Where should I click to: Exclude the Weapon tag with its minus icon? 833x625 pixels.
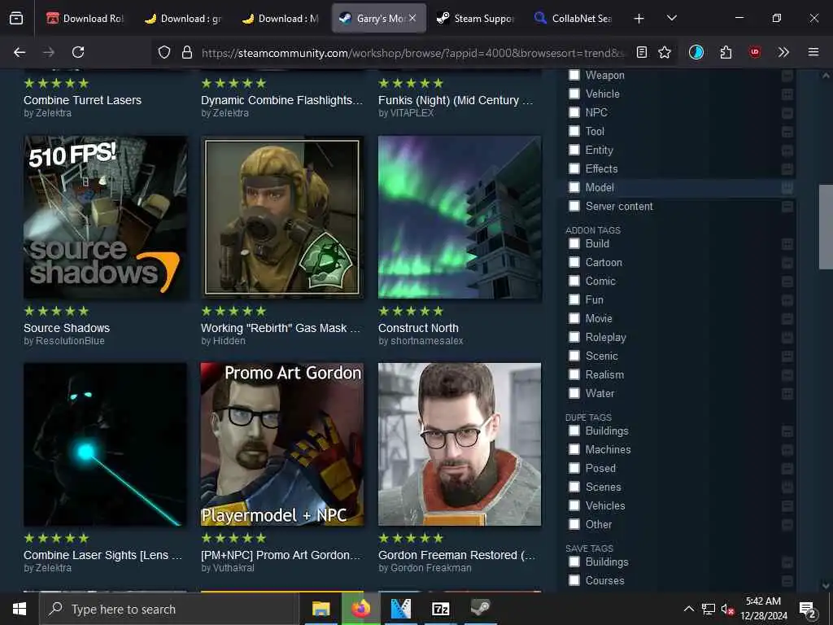(x=787, y=76)
